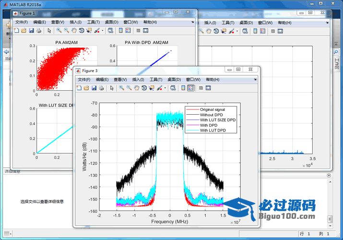
Task: Open 桌面(D) menu in Figure 3
Action: click(174, 80)
